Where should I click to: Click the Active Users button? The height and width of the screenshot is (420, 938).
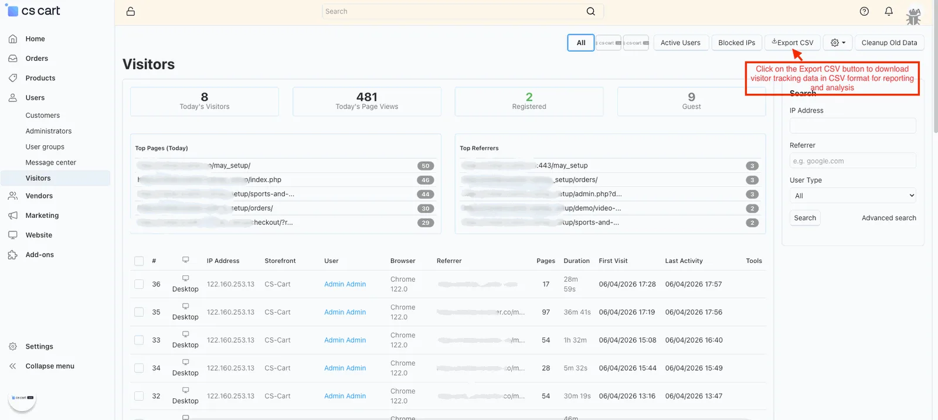pyautogui.click(x=681, y=43)
